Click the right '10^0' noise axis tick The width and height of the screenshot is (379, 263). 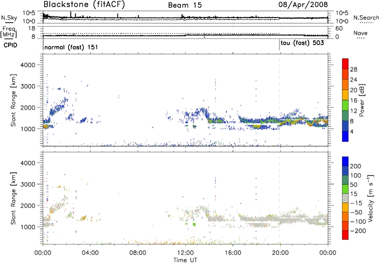tap(342, 21)
